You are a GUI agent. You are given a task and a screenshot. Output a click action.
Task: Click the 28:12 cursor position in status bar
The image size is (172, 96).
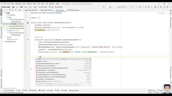(x=150, y=93)
